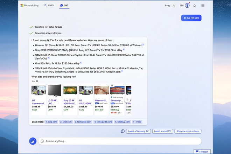
Task: Open the cnet.com source link
Action: click(66, 122)
